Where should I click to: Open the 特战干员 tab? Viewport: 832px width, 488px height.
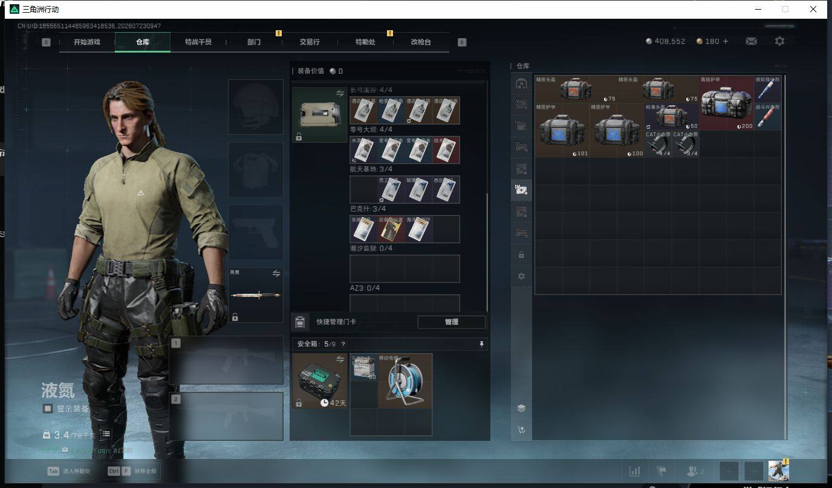(198, 42)
